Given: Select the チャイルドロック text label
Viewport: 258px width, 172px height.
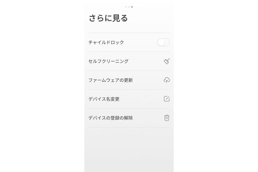Looking at the screenshot, I should pyautogui.click(x=106, y=43).
